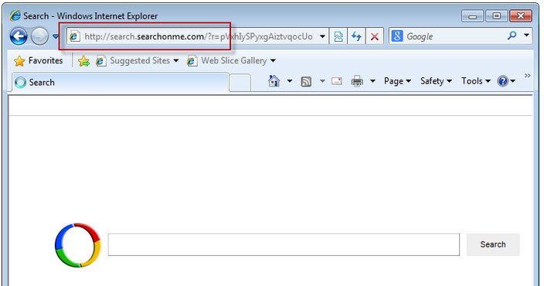
Task: Expand the Help dropdown arrow
Action: tap(513, 81)
